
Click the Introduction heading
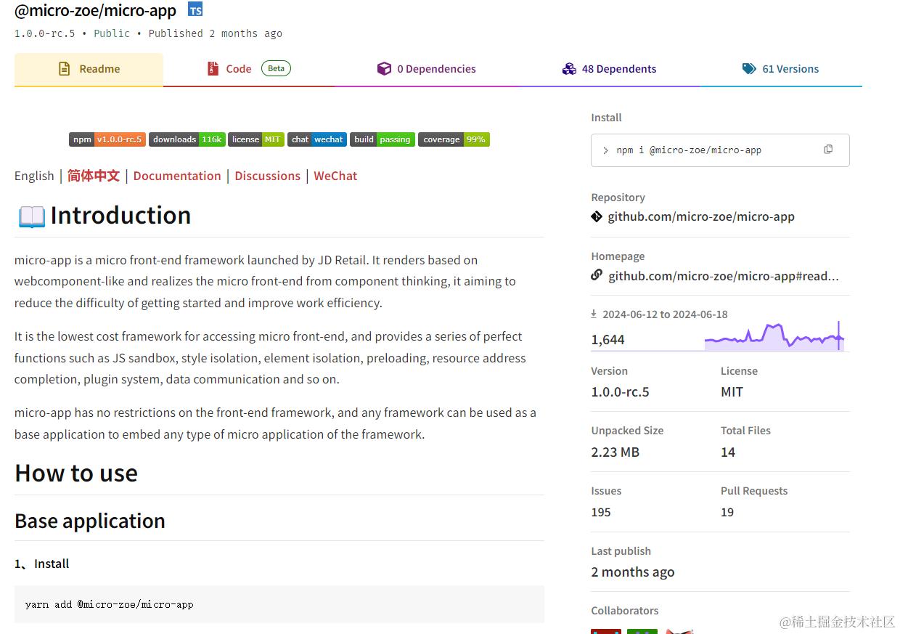pos(120,215)
